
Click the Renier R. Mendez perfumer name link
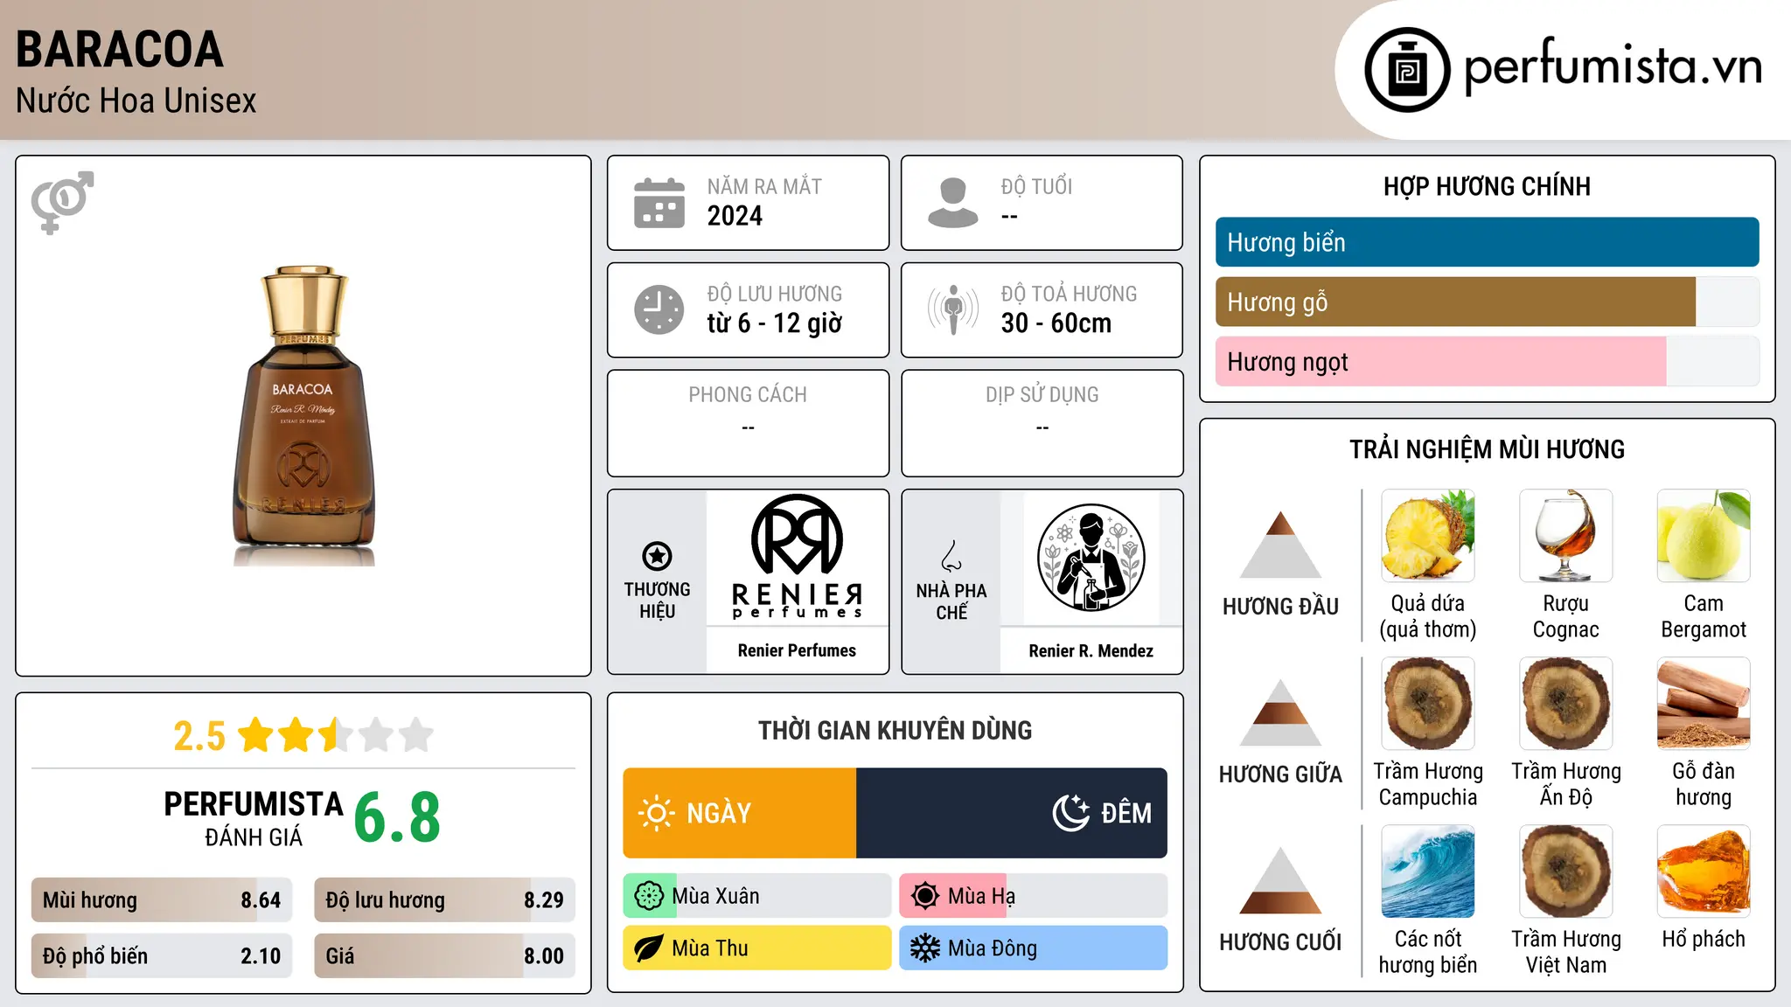(x=1091, y=650)
